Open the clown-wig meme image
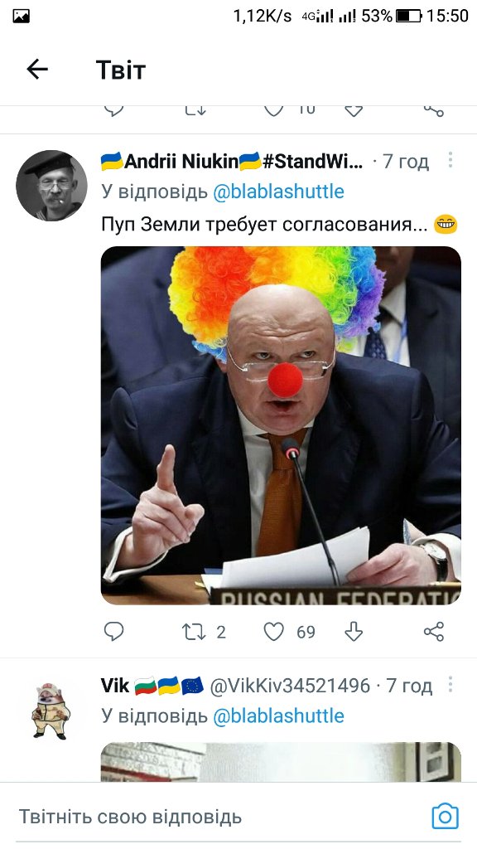Image resolution: width=477 pixels, height=849 pixels. [281, 425]
